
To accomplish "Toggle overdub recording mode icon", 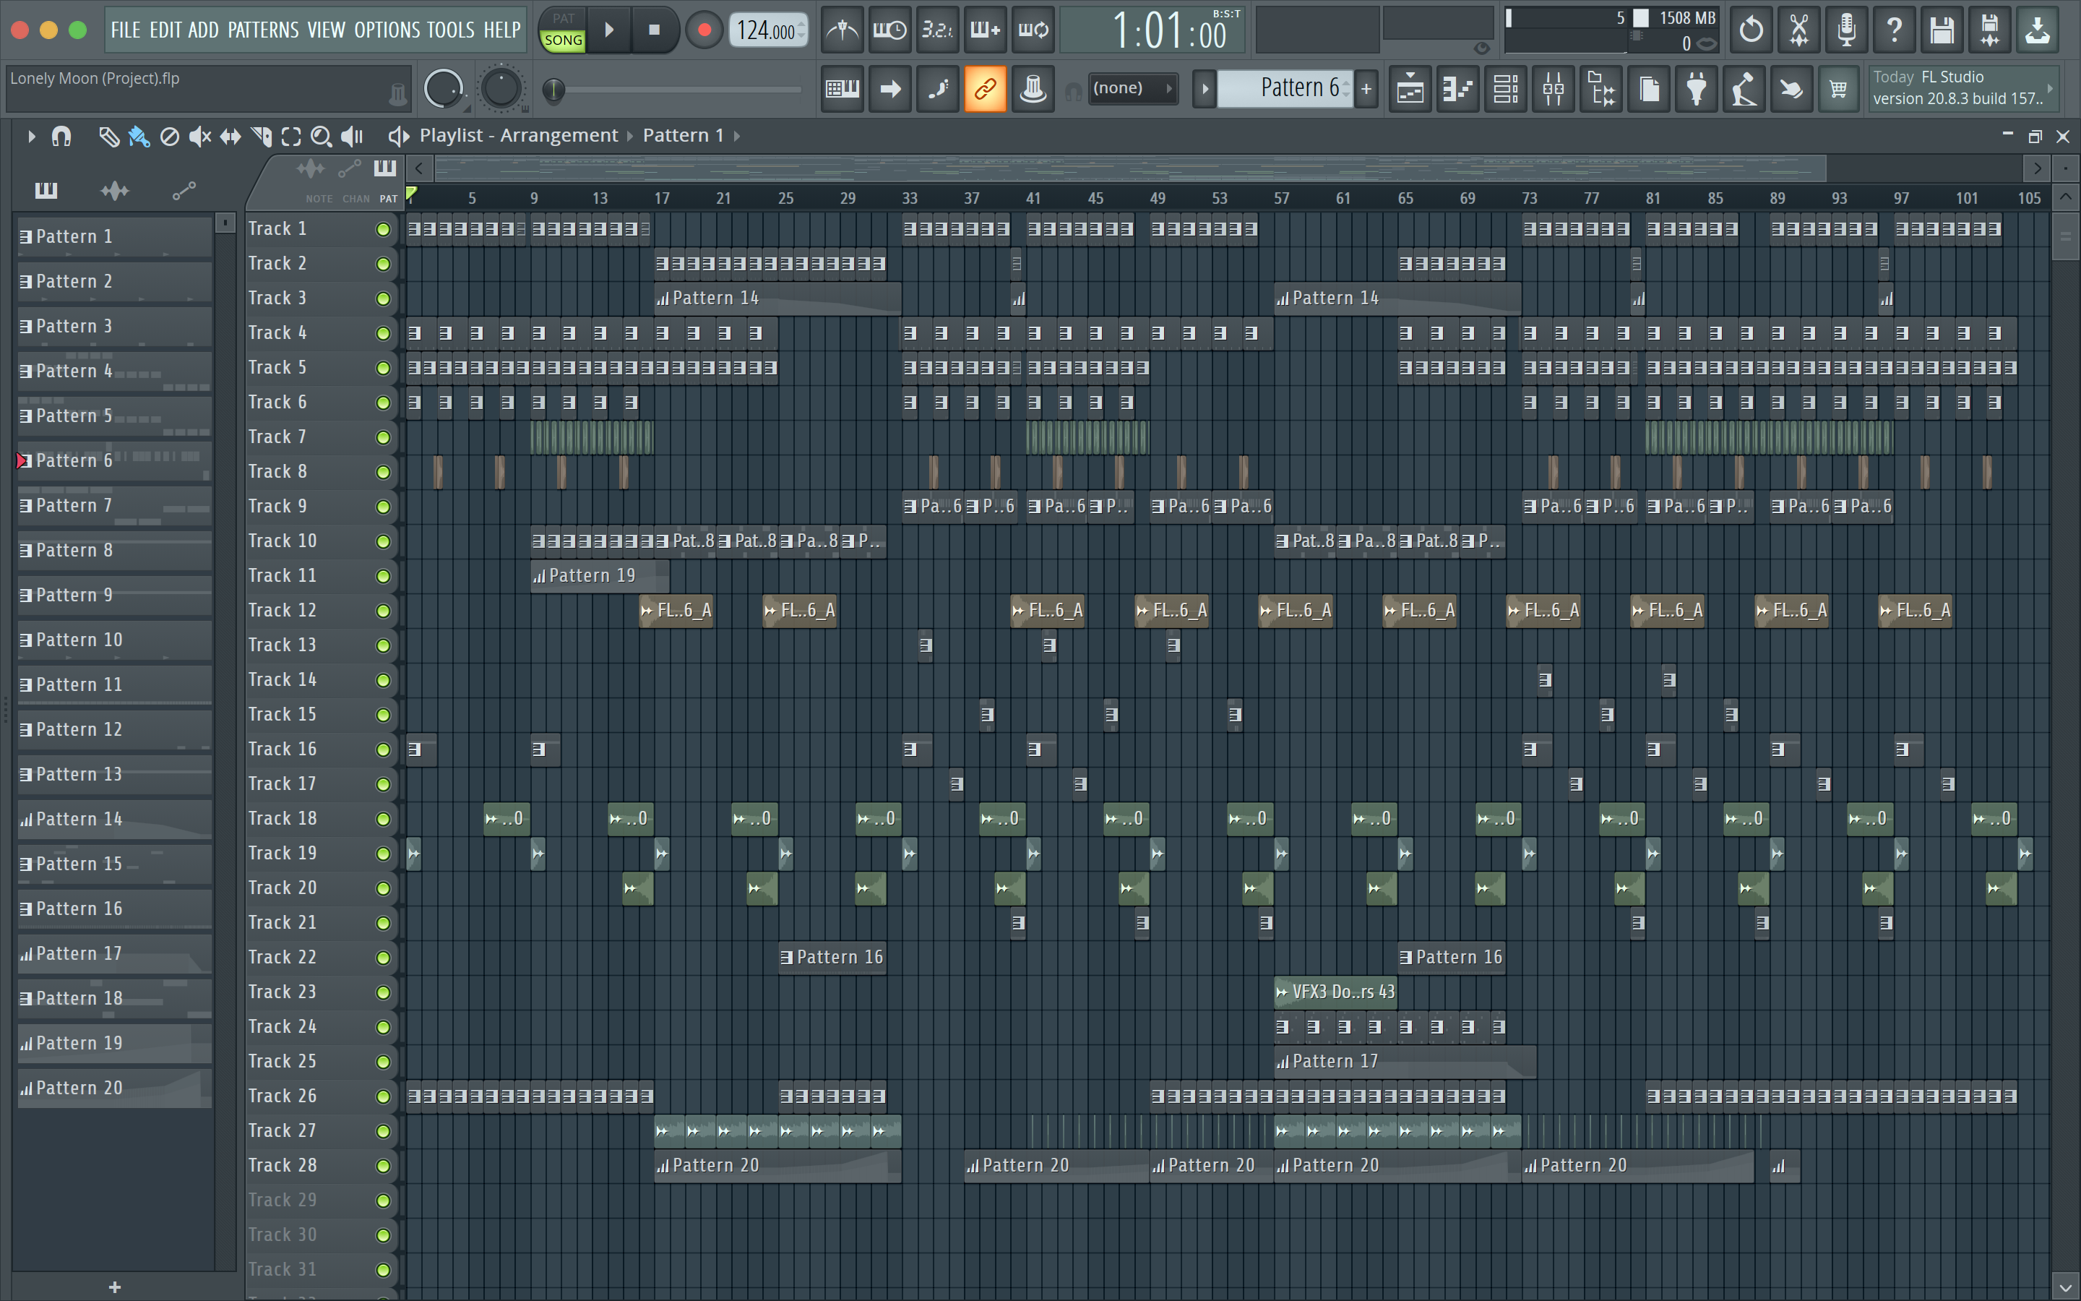I will coord(986,31).
